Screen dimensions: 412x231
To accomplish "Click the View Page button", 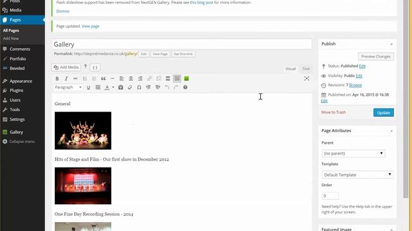I will pyautogui.click(x=160, y=54).
